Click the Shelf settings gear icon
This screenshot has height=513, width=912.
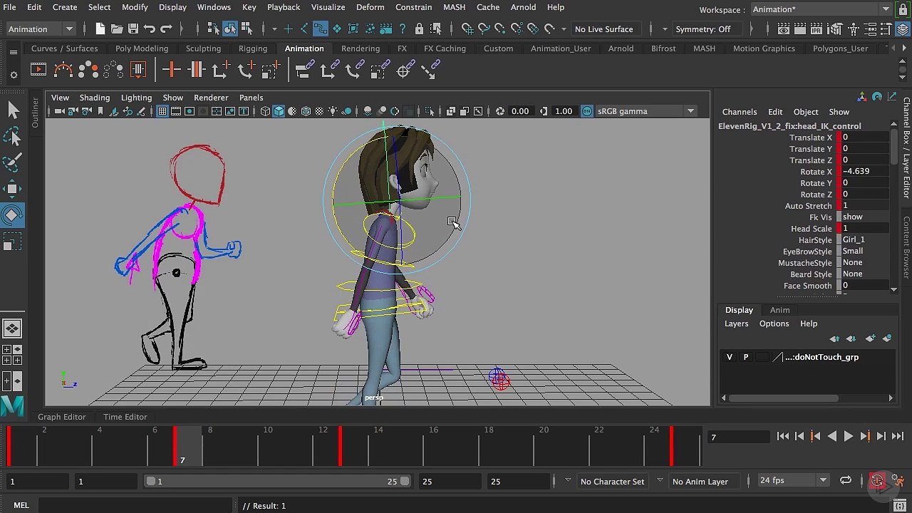(14, 75)
